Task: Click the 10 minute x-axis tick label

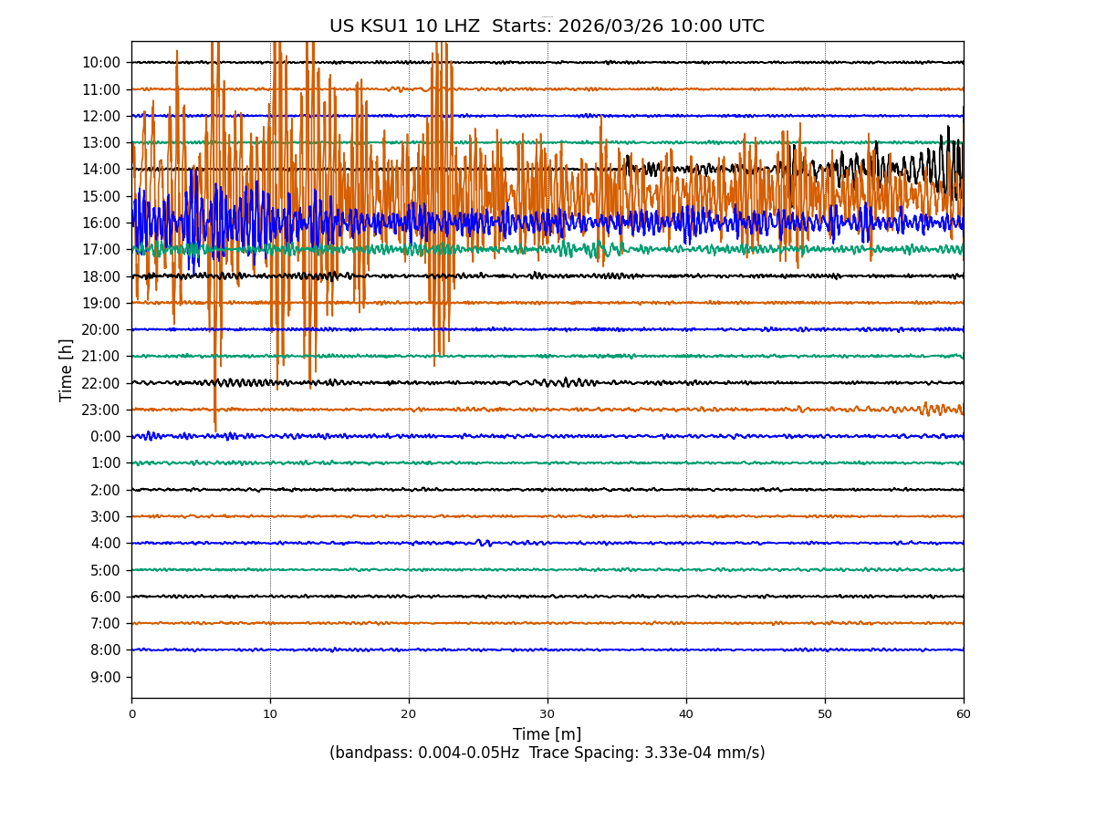Action: pyautogui.click(x=270, y=714)
